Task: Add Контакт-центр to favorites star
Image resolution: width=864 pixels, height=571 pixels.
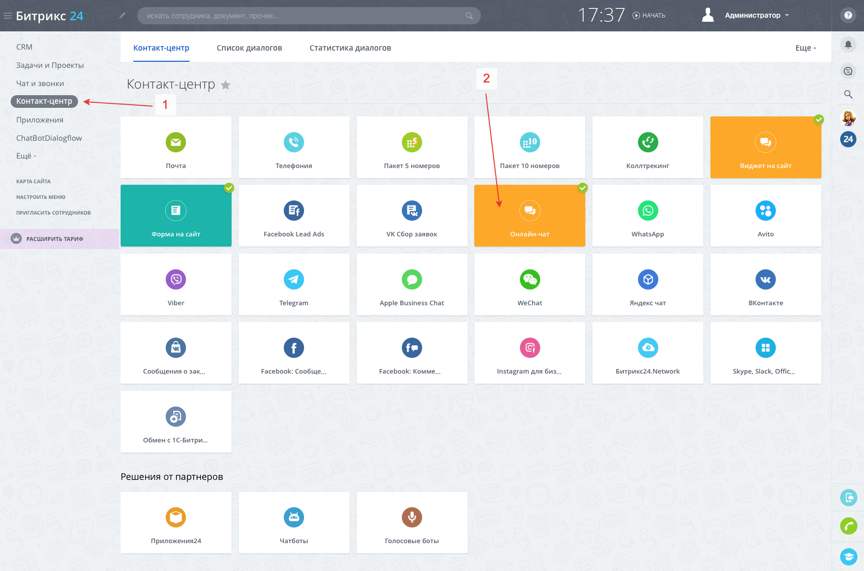Action: click(226, 85)
